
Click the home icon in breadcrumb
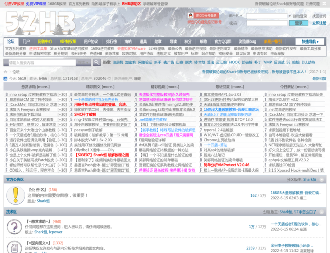7,72
